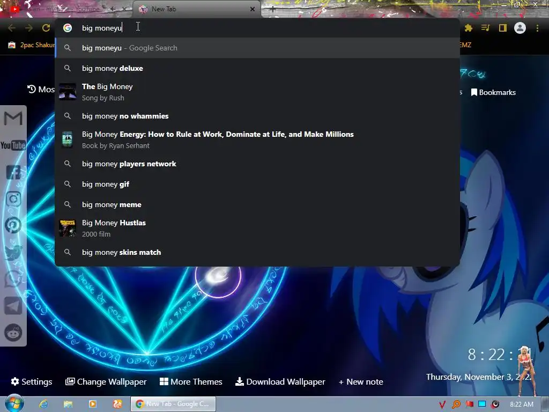Choose suggestion 'big money meme'
549x412 pixels.
(257, 204)
